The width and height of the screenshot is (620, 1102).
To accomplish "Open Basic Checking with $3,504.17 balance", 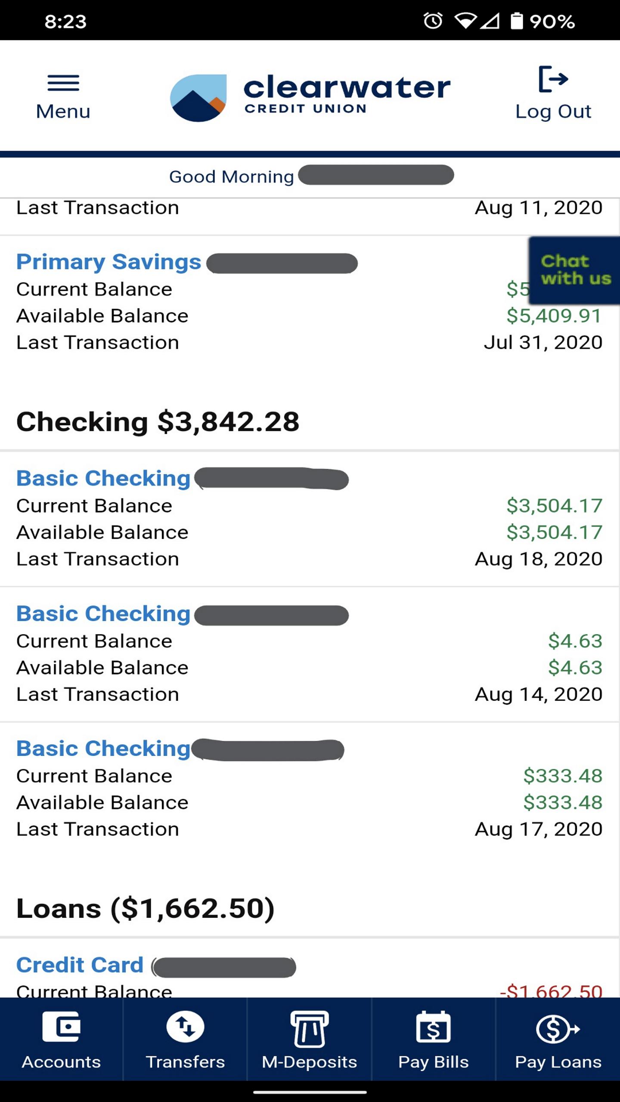I will click(103, 478).
